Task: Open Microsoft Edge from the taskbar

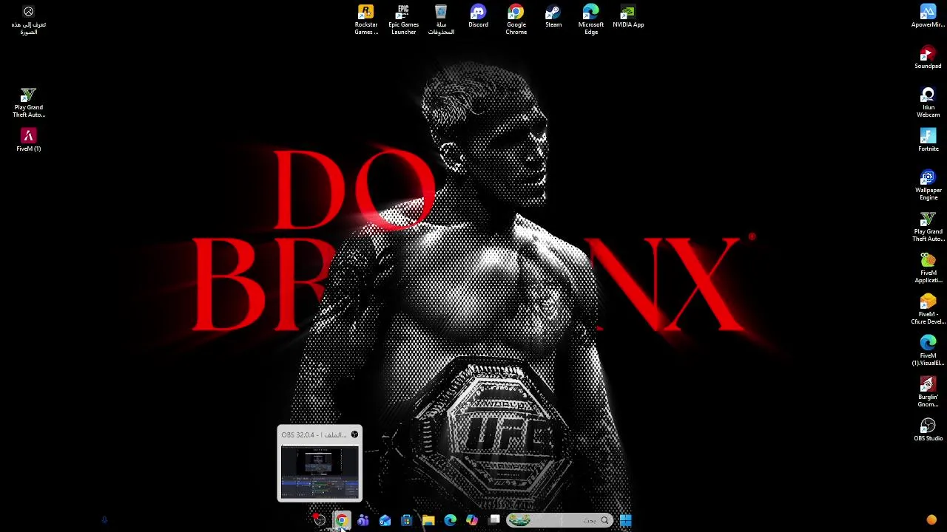Action: [x=450, y=520]
